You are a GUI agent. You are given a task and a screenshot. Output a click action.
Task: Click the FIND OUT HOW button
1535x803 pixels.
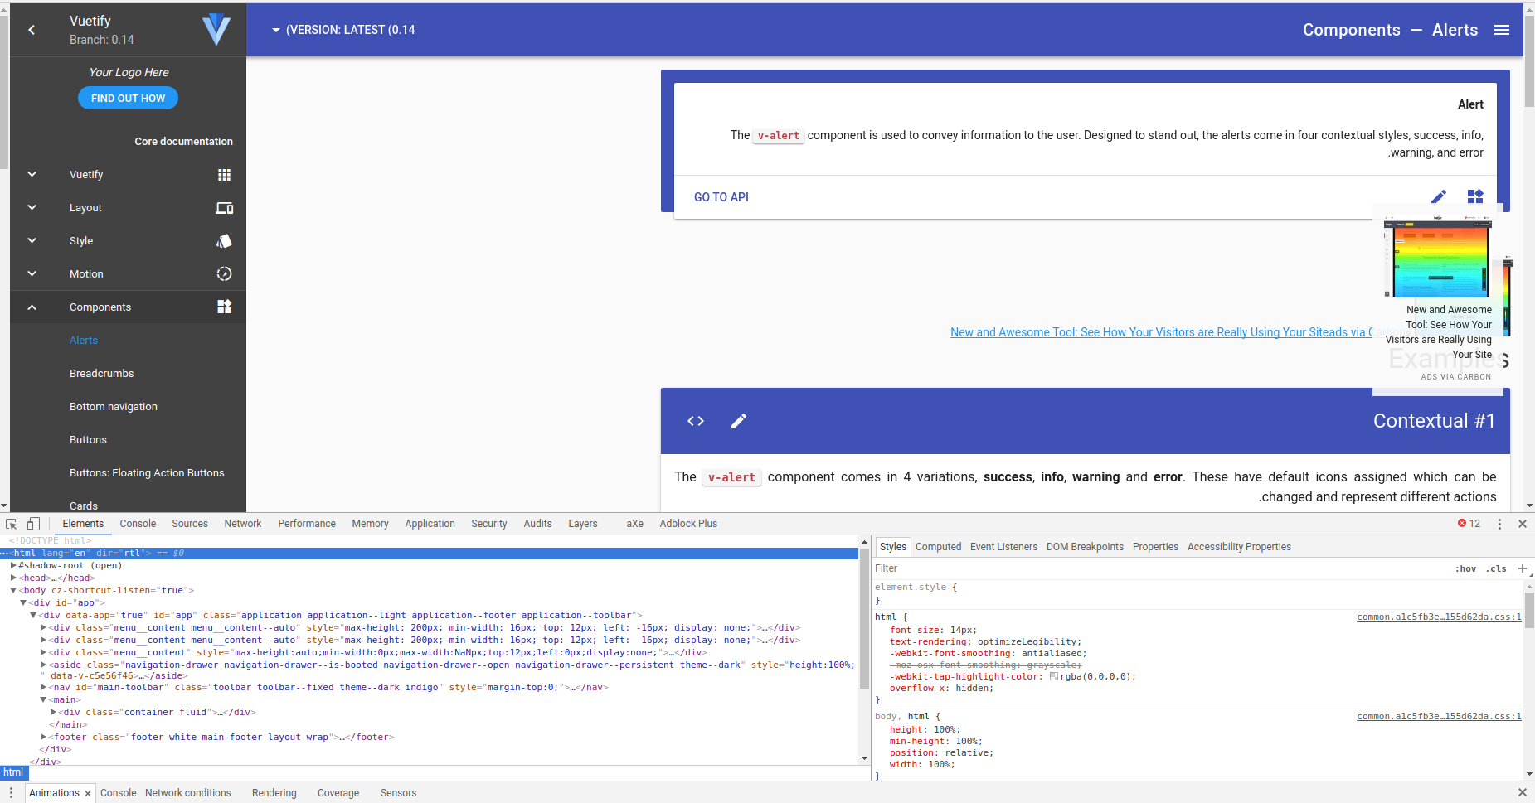128,98
